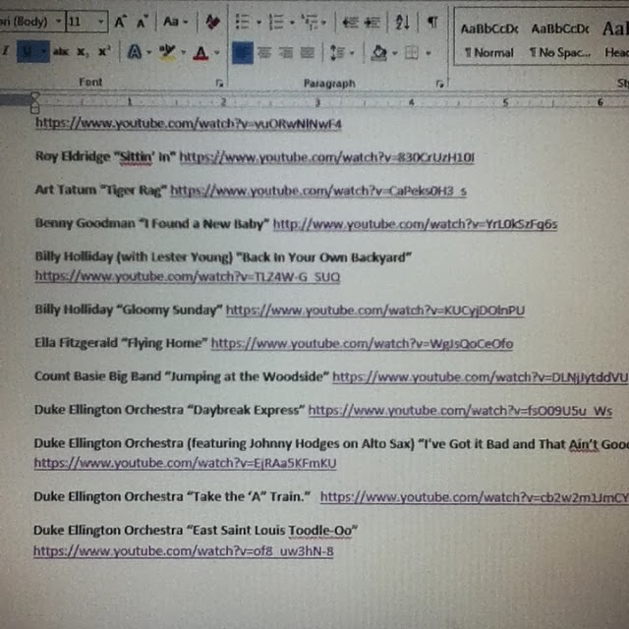Apply the Heading style
The height and width of the screenshot is (629, 629).
pyautogui.click(x=615, y=40)
